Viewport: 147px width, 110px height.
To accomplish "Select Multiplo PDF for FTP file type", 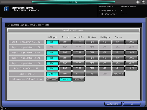I will [x=52, y=53].
